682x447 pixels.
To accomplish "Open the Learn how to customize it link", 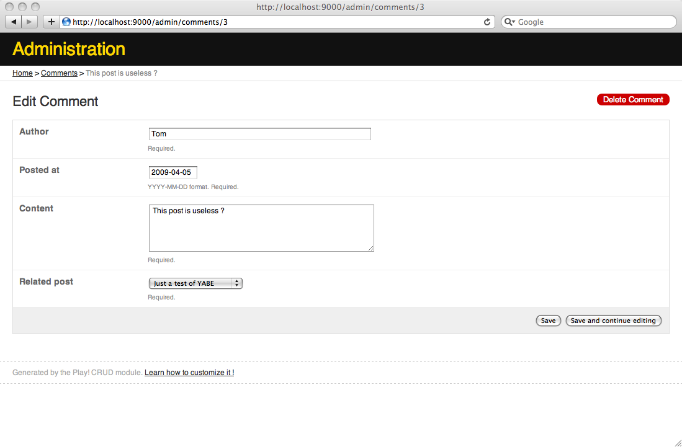I will click(189, 373).
